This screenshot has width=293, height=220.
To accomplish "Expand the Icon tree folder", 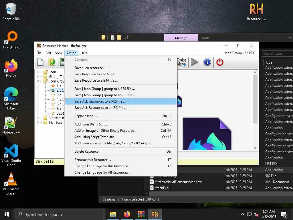I will 38,72.
